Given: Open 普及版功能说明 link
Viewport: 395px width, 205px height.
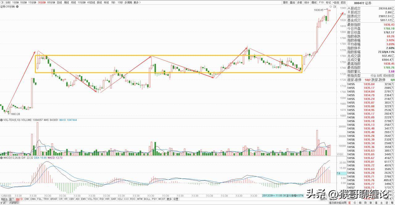Looking at the screenshot, I should click(x=338, y=203).
